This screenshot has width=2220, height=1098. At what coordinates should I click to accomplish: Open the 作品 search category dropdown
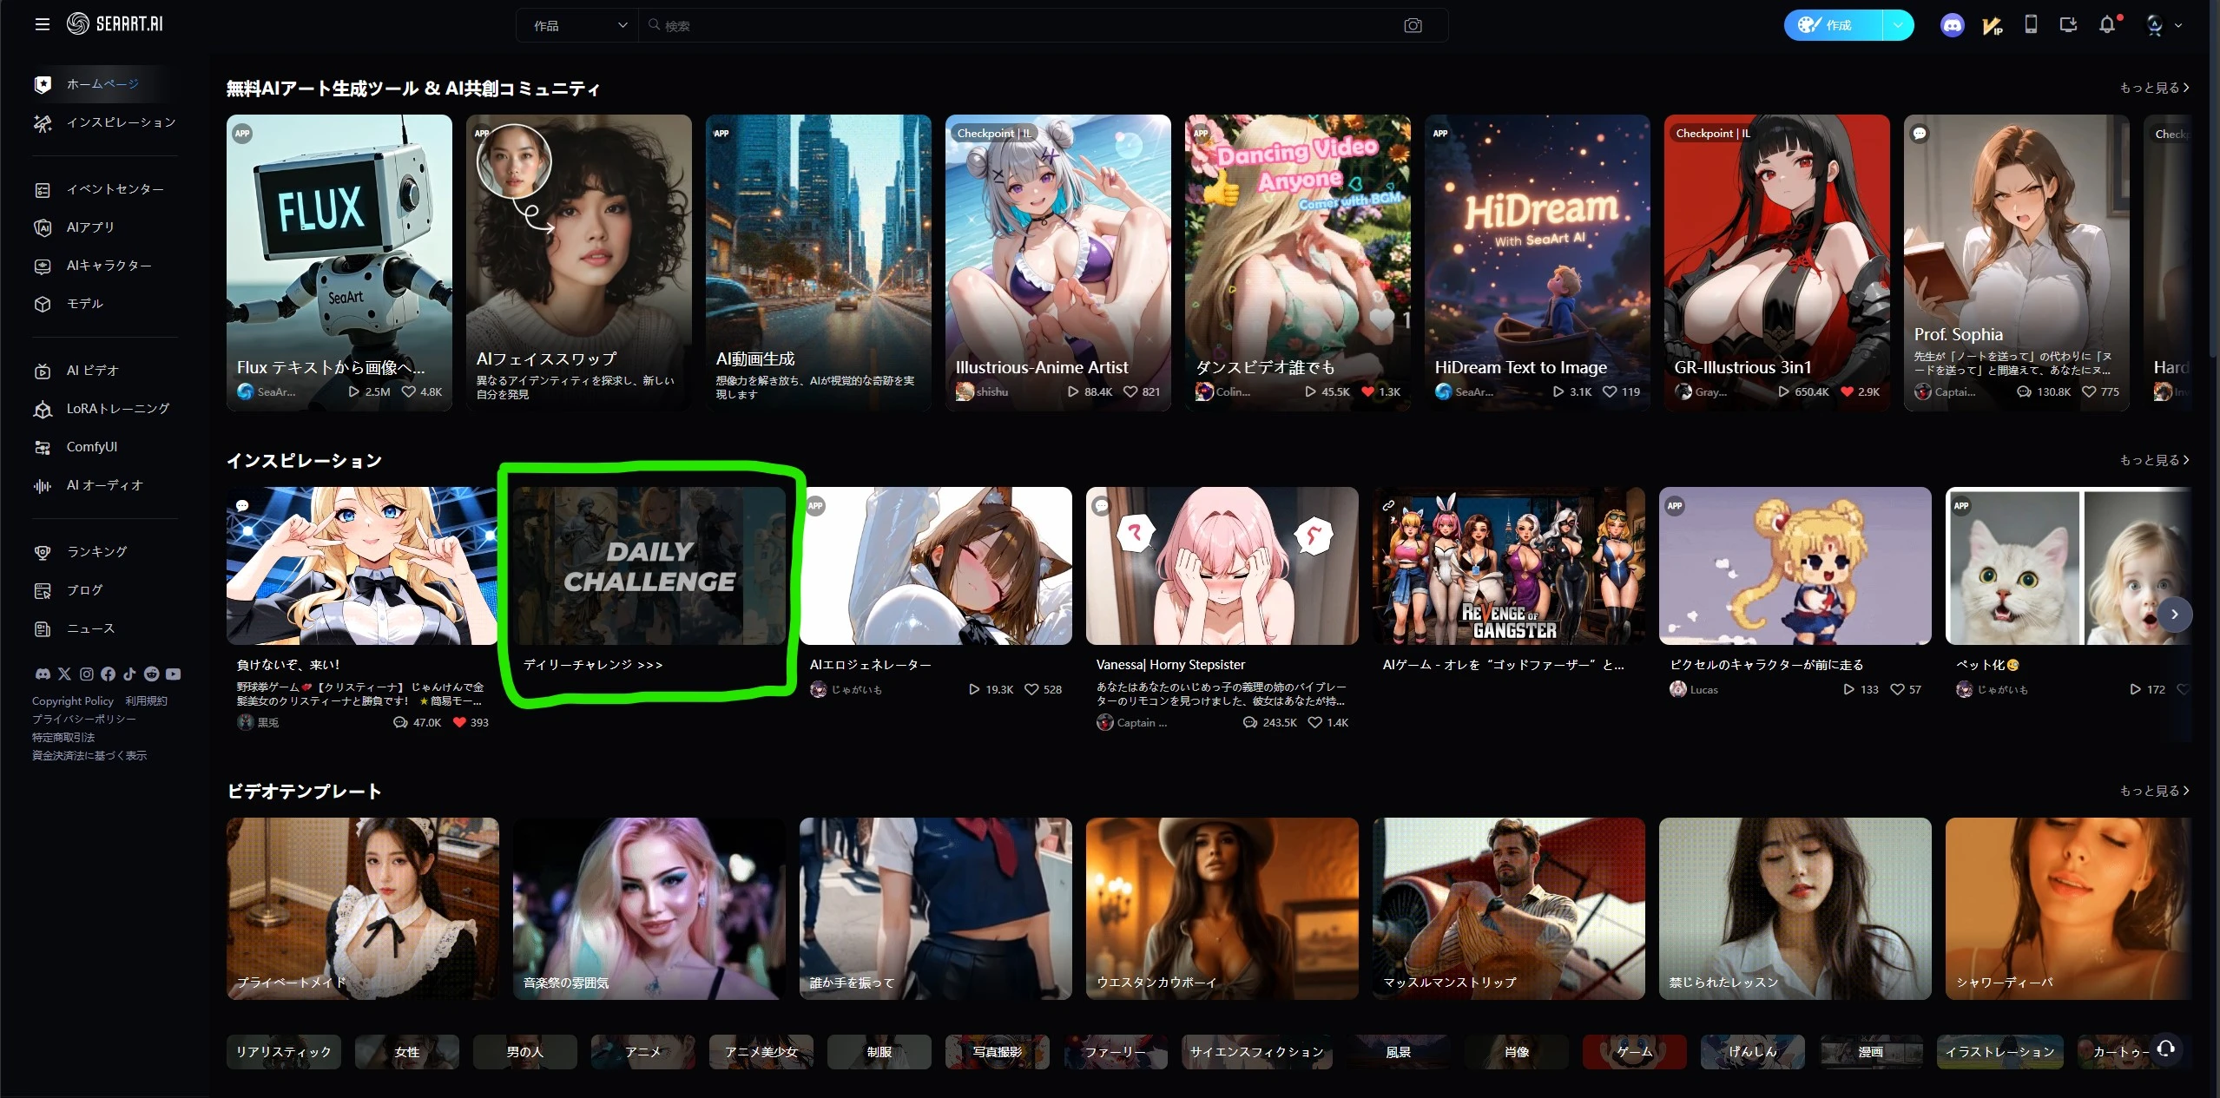click(x=577, y=26)
